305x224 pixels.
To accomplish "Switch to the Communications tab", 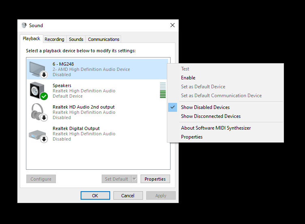I will [x=103, y=39].
